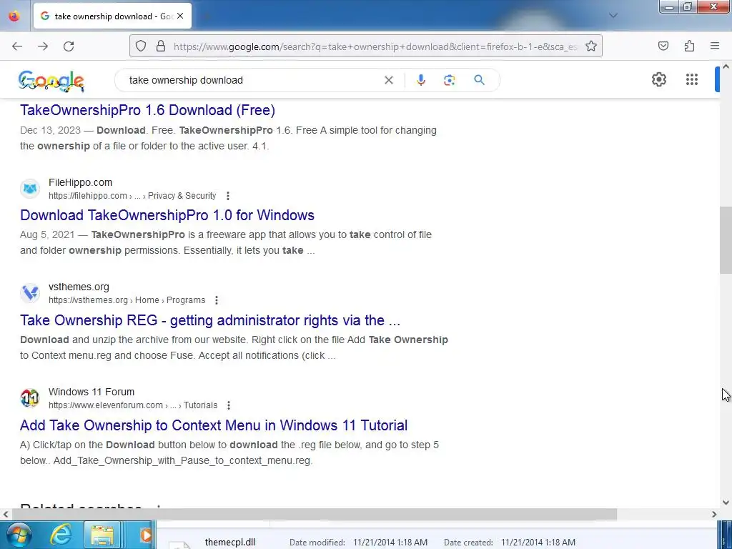List all tabs dropdown arrow
The image size is (732, 549).
click(613, 16)
